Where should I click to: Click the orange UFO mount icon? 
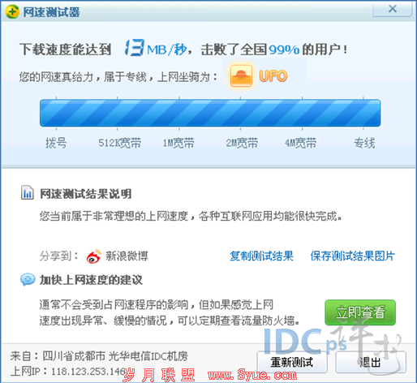coord(241,76)
